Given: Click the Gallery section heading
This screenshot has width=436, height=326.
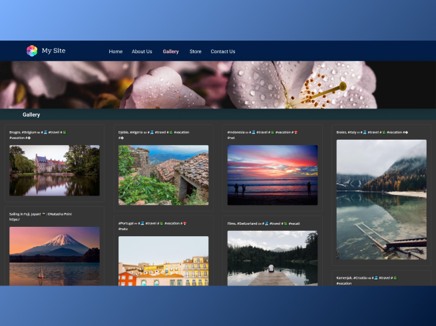Looking at the screenshot, I should tap(31, 114).
